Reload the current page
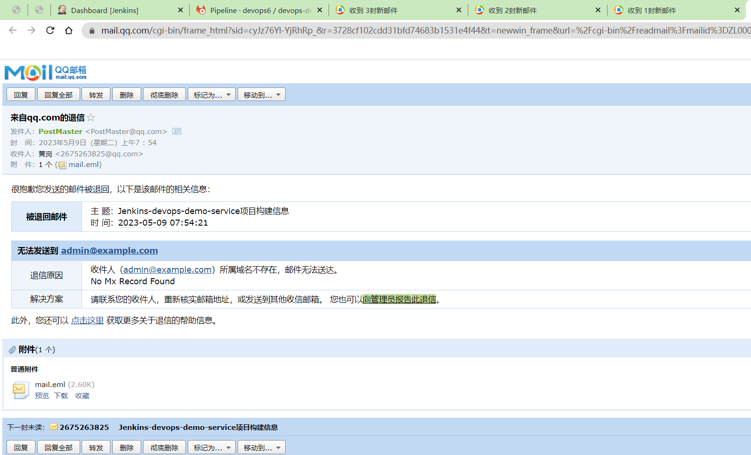The height and width of the screenshot is (455, 751). pos(50,30)
